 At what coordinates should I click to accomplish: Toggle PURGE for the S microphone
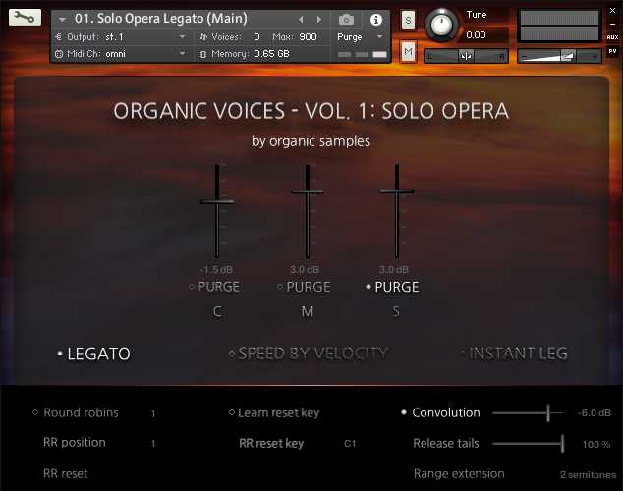pyautogui.click(x=392, y=287)
